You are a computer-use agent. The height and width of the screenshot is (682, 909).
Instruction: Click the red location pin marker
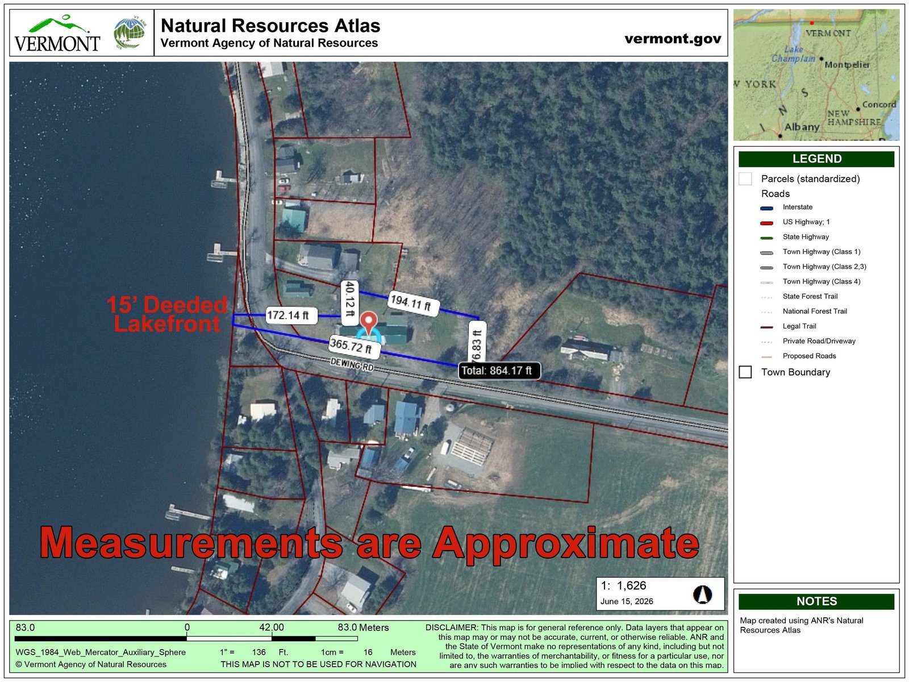tap(369, 323)
